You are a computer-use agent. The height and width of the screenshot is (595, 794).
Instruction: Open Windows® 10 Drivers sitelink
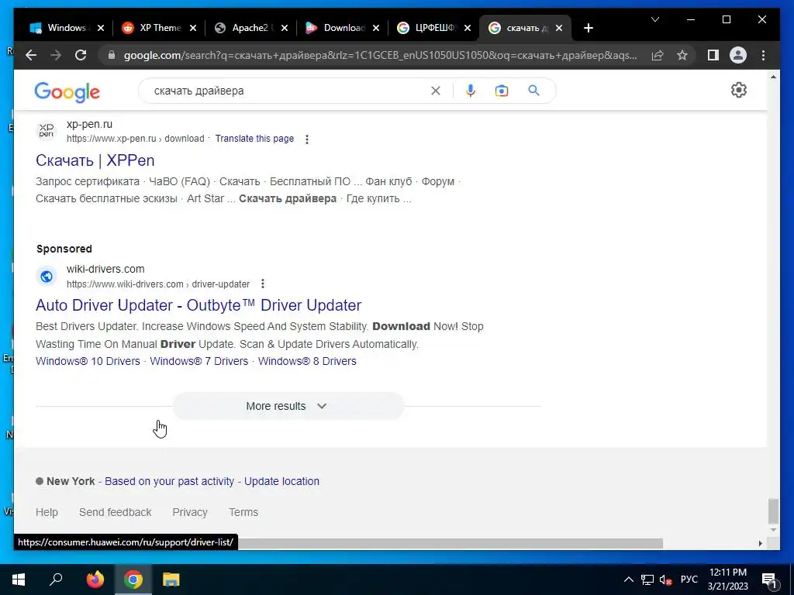(88, 361)
